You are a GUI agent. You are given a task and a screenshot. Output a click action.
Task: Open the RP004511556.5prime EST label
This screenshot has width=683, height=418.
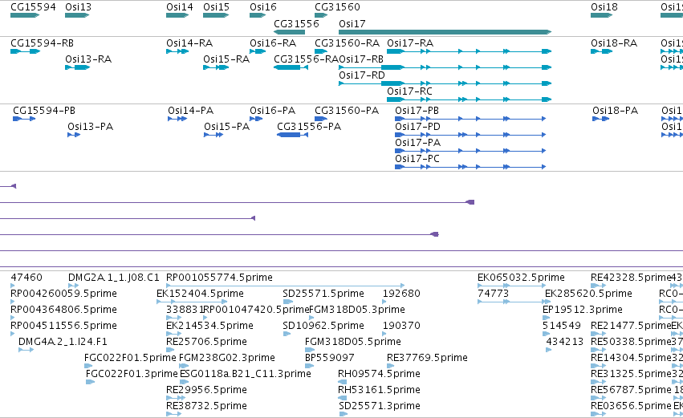pyautogui.click(x=63, y=326)
